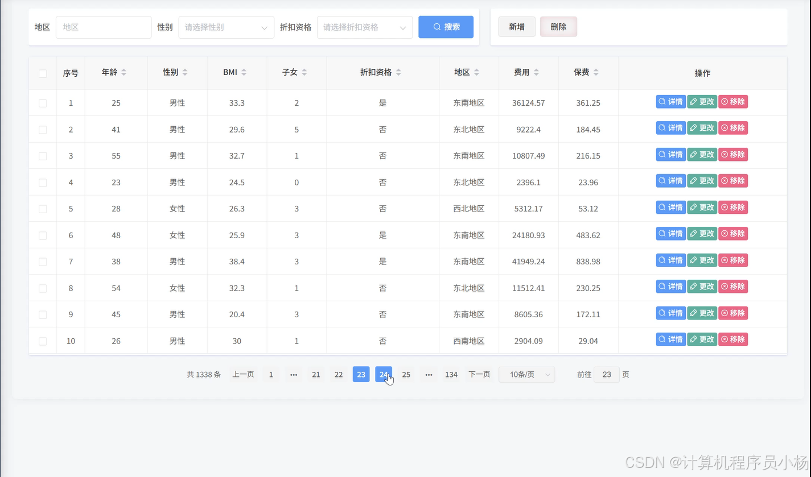The height and width of the screenshot is (477, 811).
Task: Sort by 年龄 column sort arrows
Action: pyautogui.click(x=123, y=72)
